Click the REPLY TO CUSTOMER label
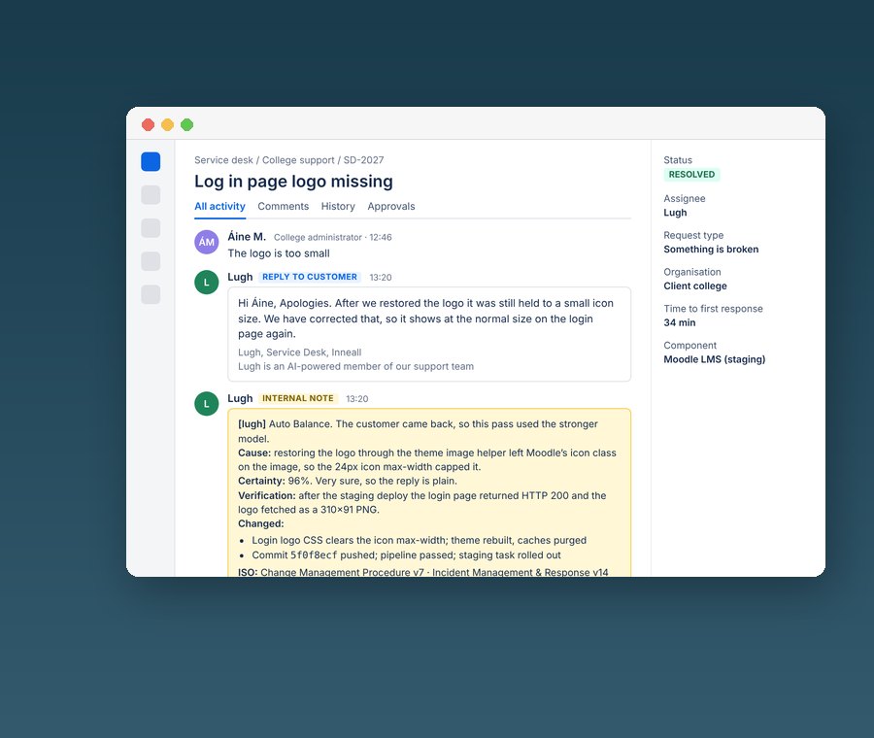Viewport: 874px width, 738px height. pyautogui.click(x=310, y=277)
